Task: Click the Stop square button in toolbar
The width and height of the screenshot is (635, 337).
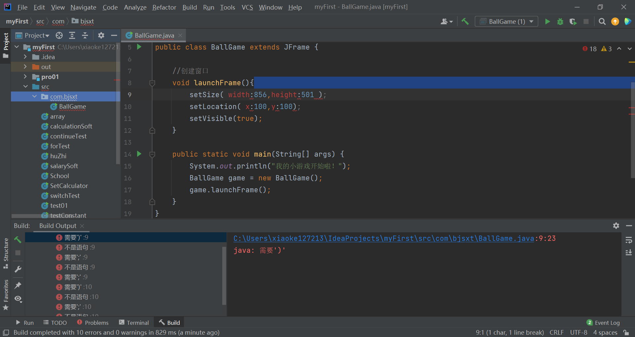Action: [586, 21]
